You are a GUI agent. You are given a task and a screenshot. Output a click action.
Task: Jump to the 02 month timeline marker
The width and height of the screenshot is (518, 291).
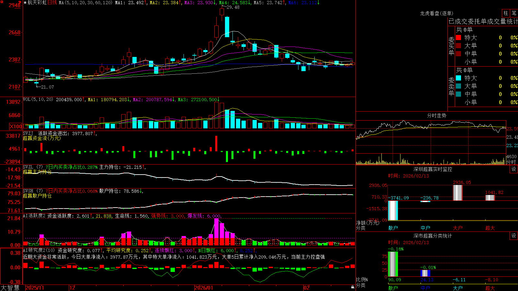click(307, 288)
